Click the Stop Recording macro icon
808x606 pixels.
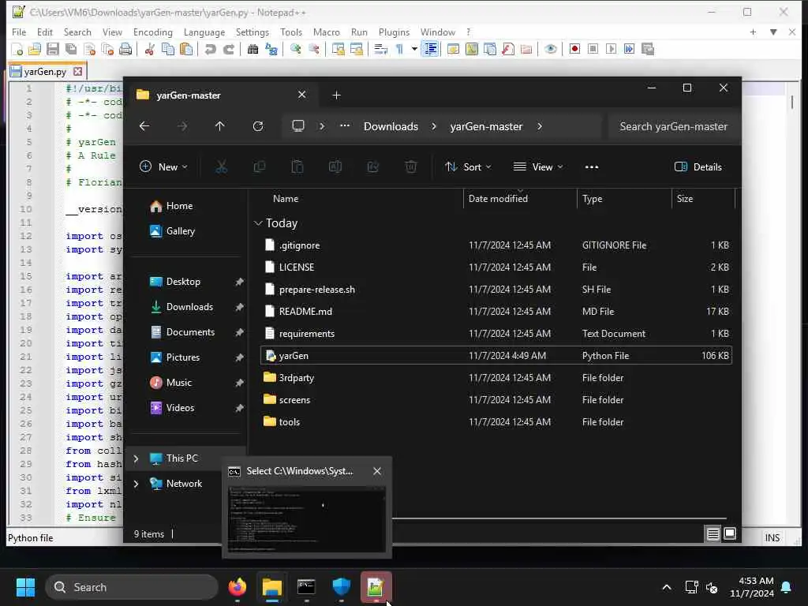[593, 50]
